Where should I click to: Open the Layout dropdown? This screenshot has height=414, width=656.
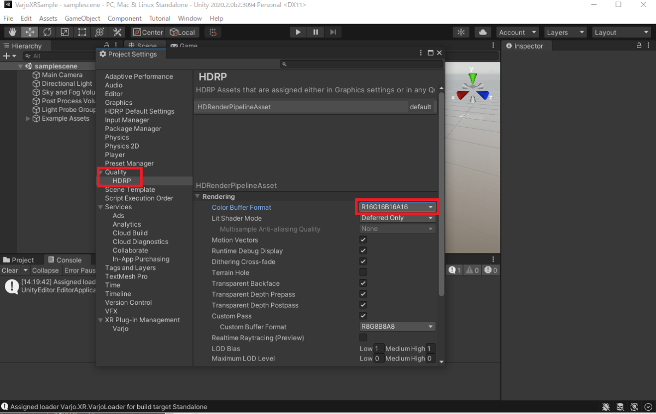pos(622,32)
